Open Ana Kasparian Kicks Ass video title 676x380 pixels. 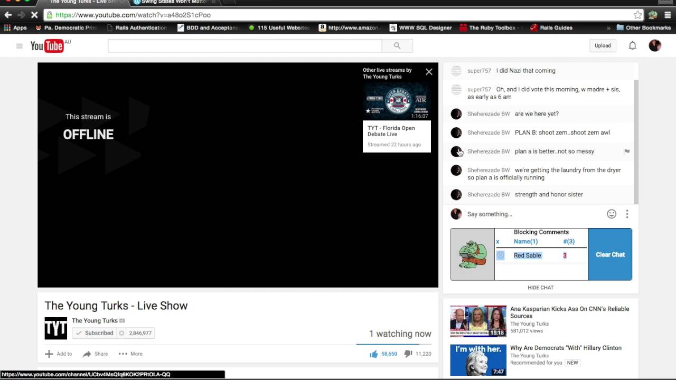(569, 312)
